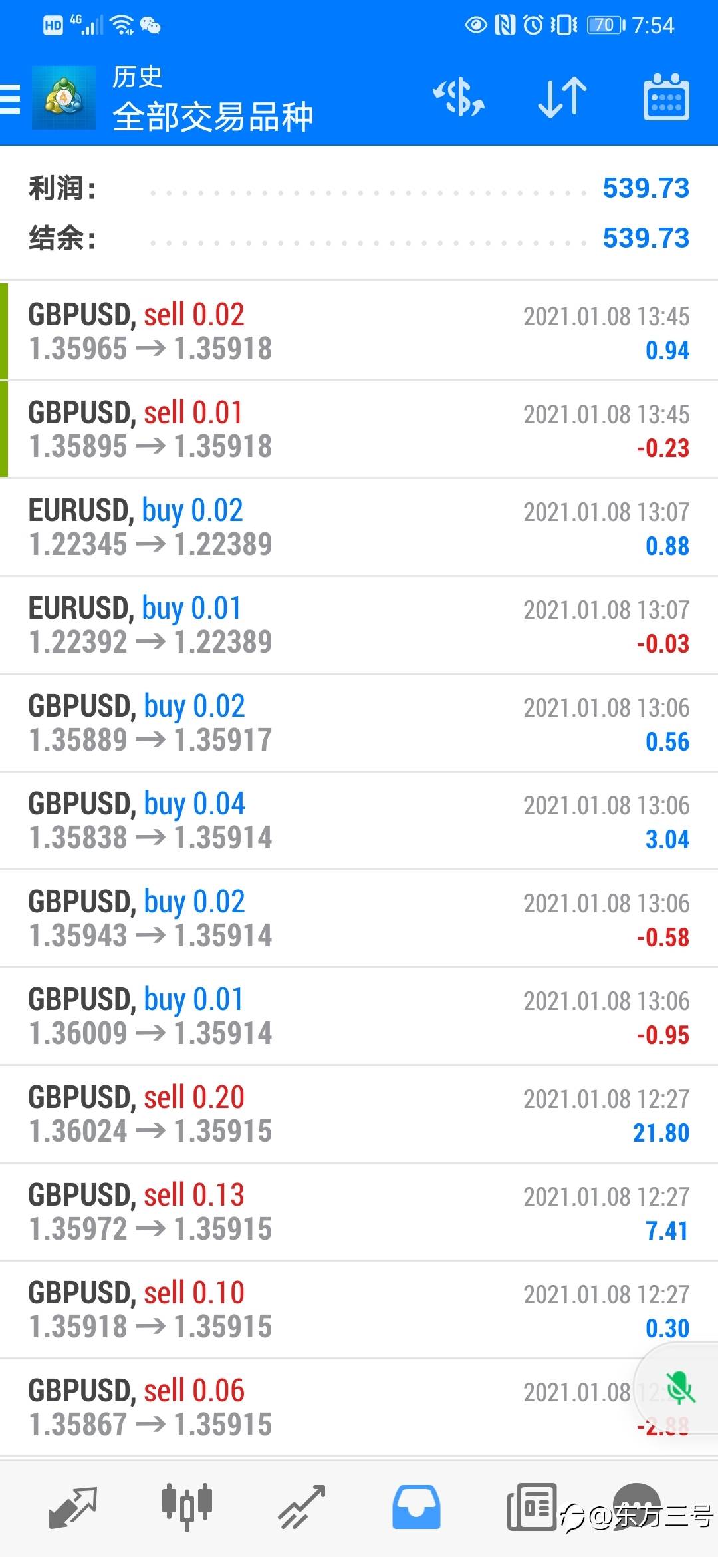This screenshot has width=718, height=1557.
Task: Select the EURUSD buy 0.02 trade
Action: [359, 527]
